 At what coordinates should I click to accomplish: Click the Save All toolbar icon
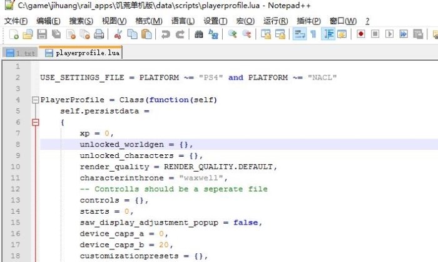56,34
